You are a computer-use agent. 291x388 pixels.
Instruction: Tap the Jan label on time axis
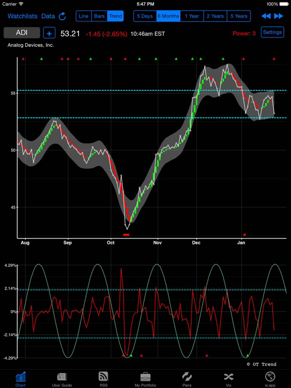pos(241,243)
